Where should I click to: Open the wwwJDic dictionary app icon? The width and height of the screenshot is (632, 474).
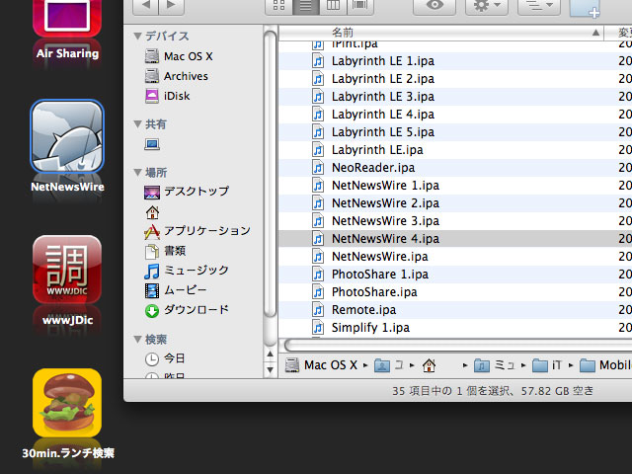(x=67, y=270)
